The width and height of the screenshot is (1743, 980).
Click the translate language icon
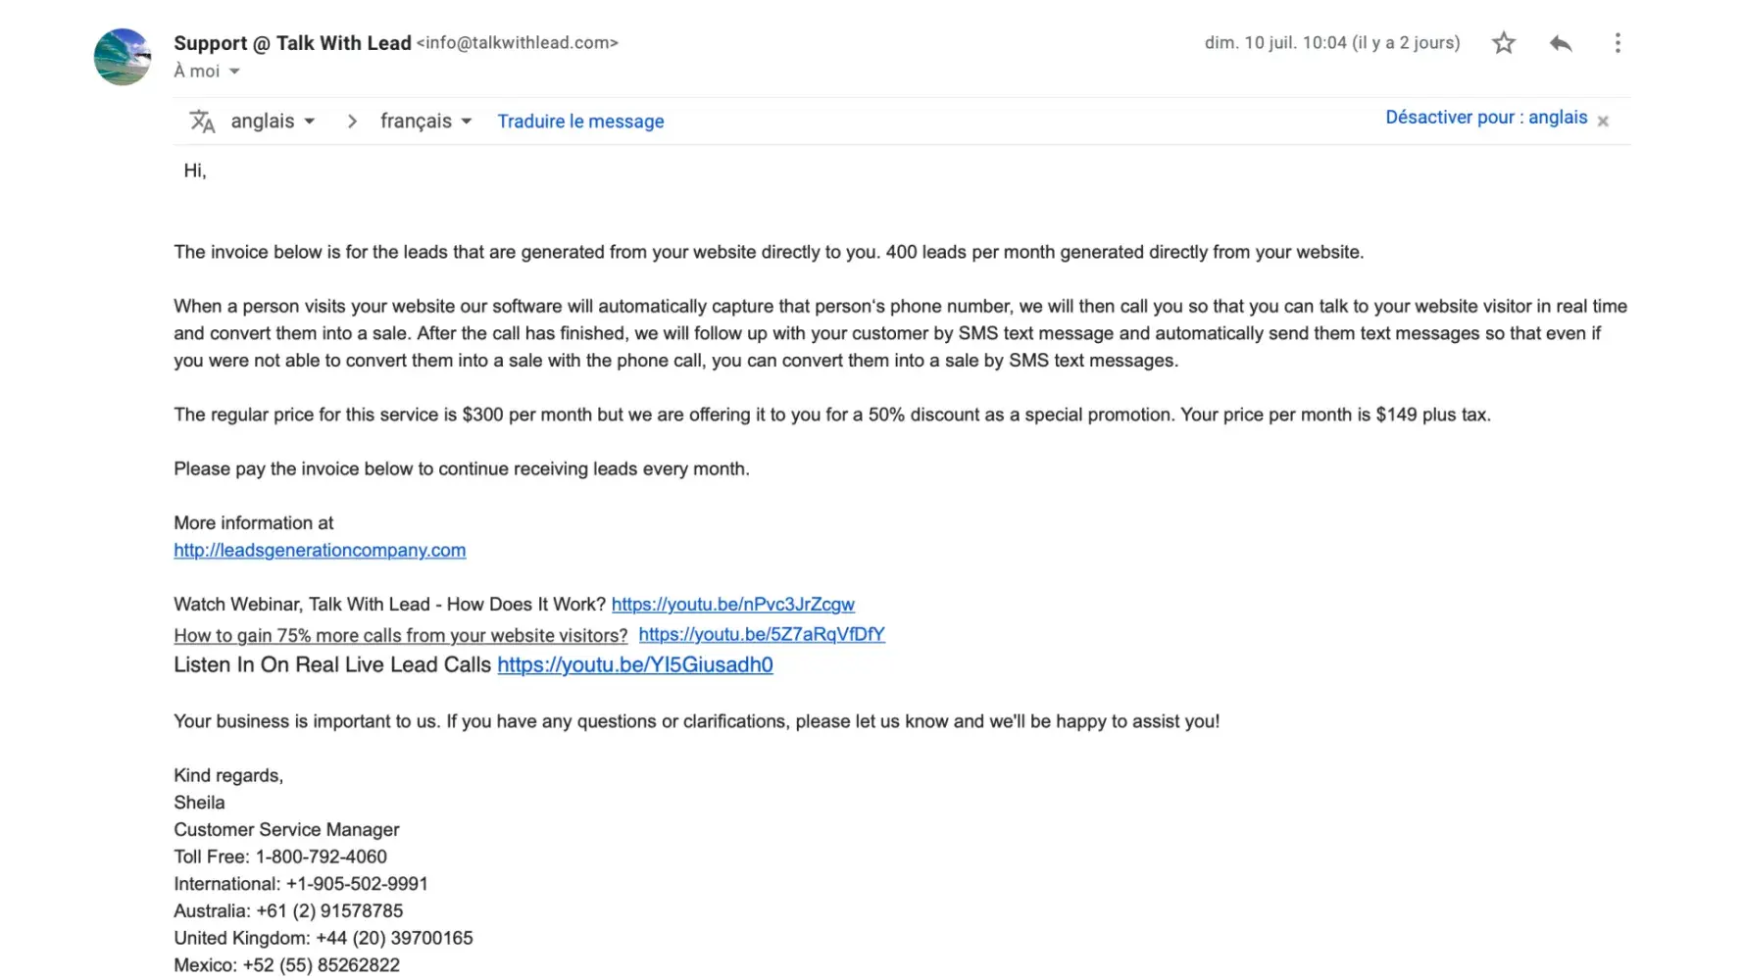(202, 122)
